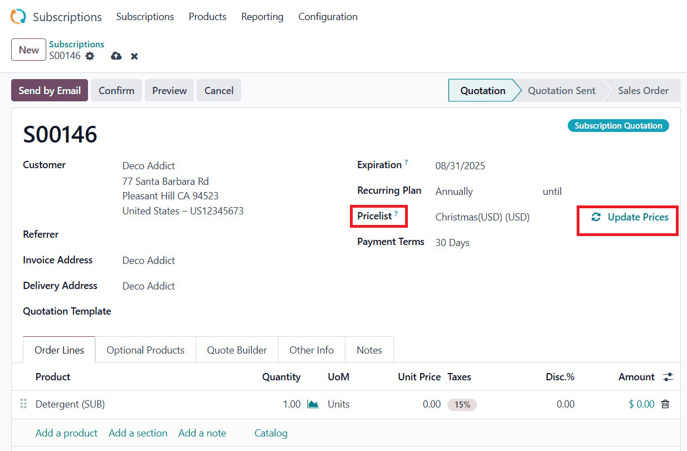Screen dimensions: 687x451
Task: Open optional columns settings icon in table header
Action: pos(668,377)
